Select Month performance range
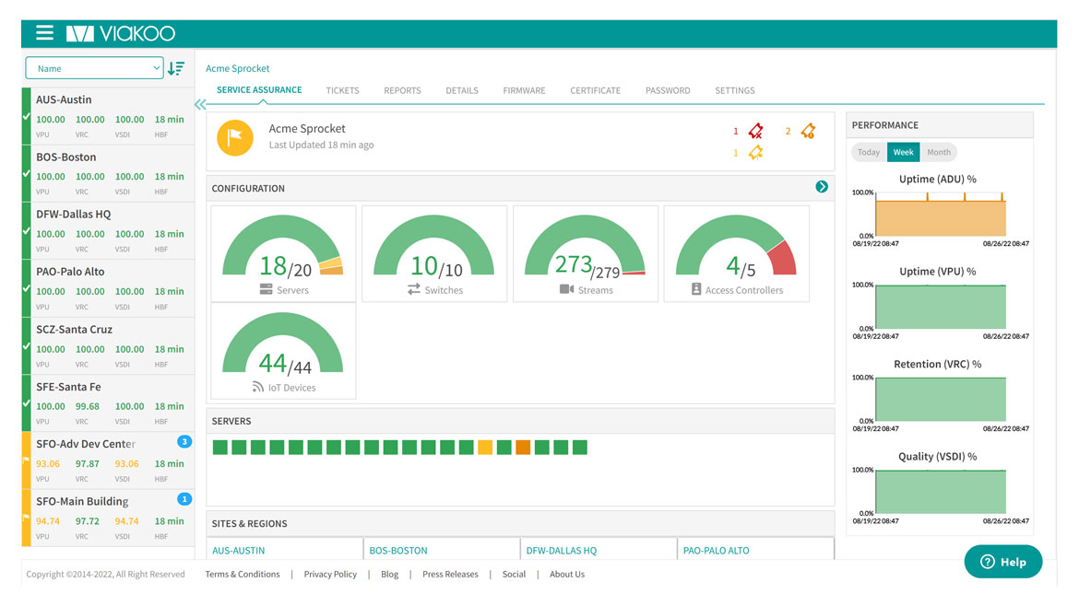Screen dimensions: 1079x606 pyautogui.click(x=938, y=152)
